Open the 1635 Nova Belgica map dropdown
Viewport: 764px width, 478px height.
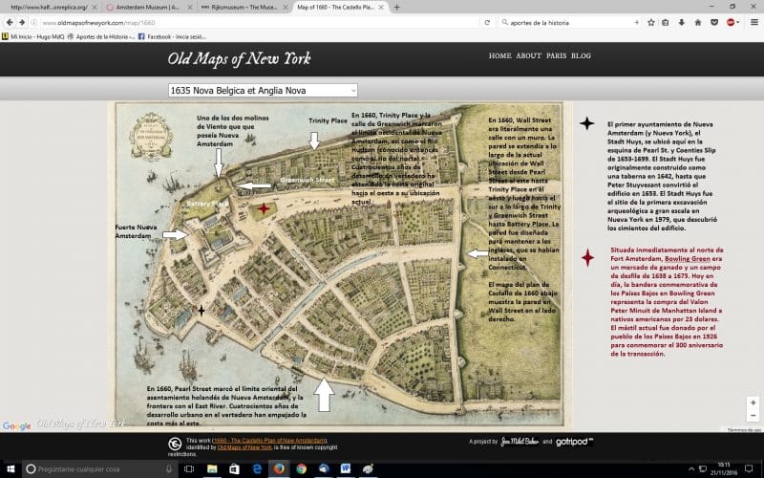click(263, 90)
